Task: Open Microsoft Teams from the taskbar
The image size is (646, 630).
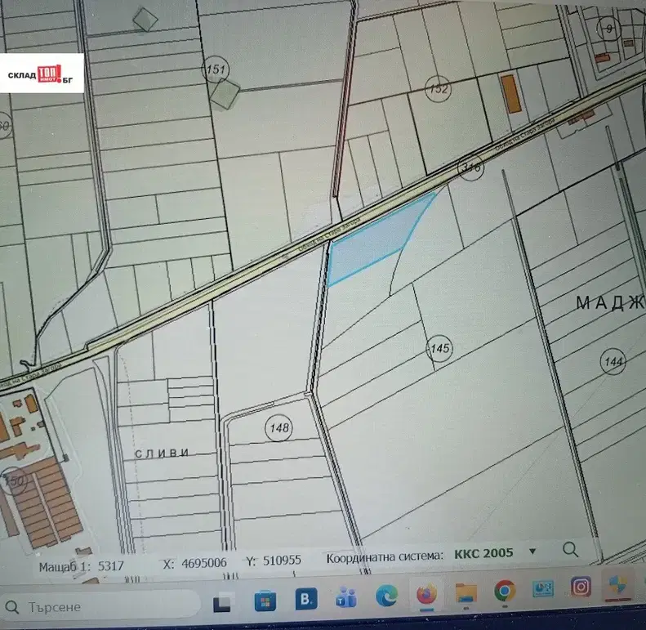Action: coord(346,597)
